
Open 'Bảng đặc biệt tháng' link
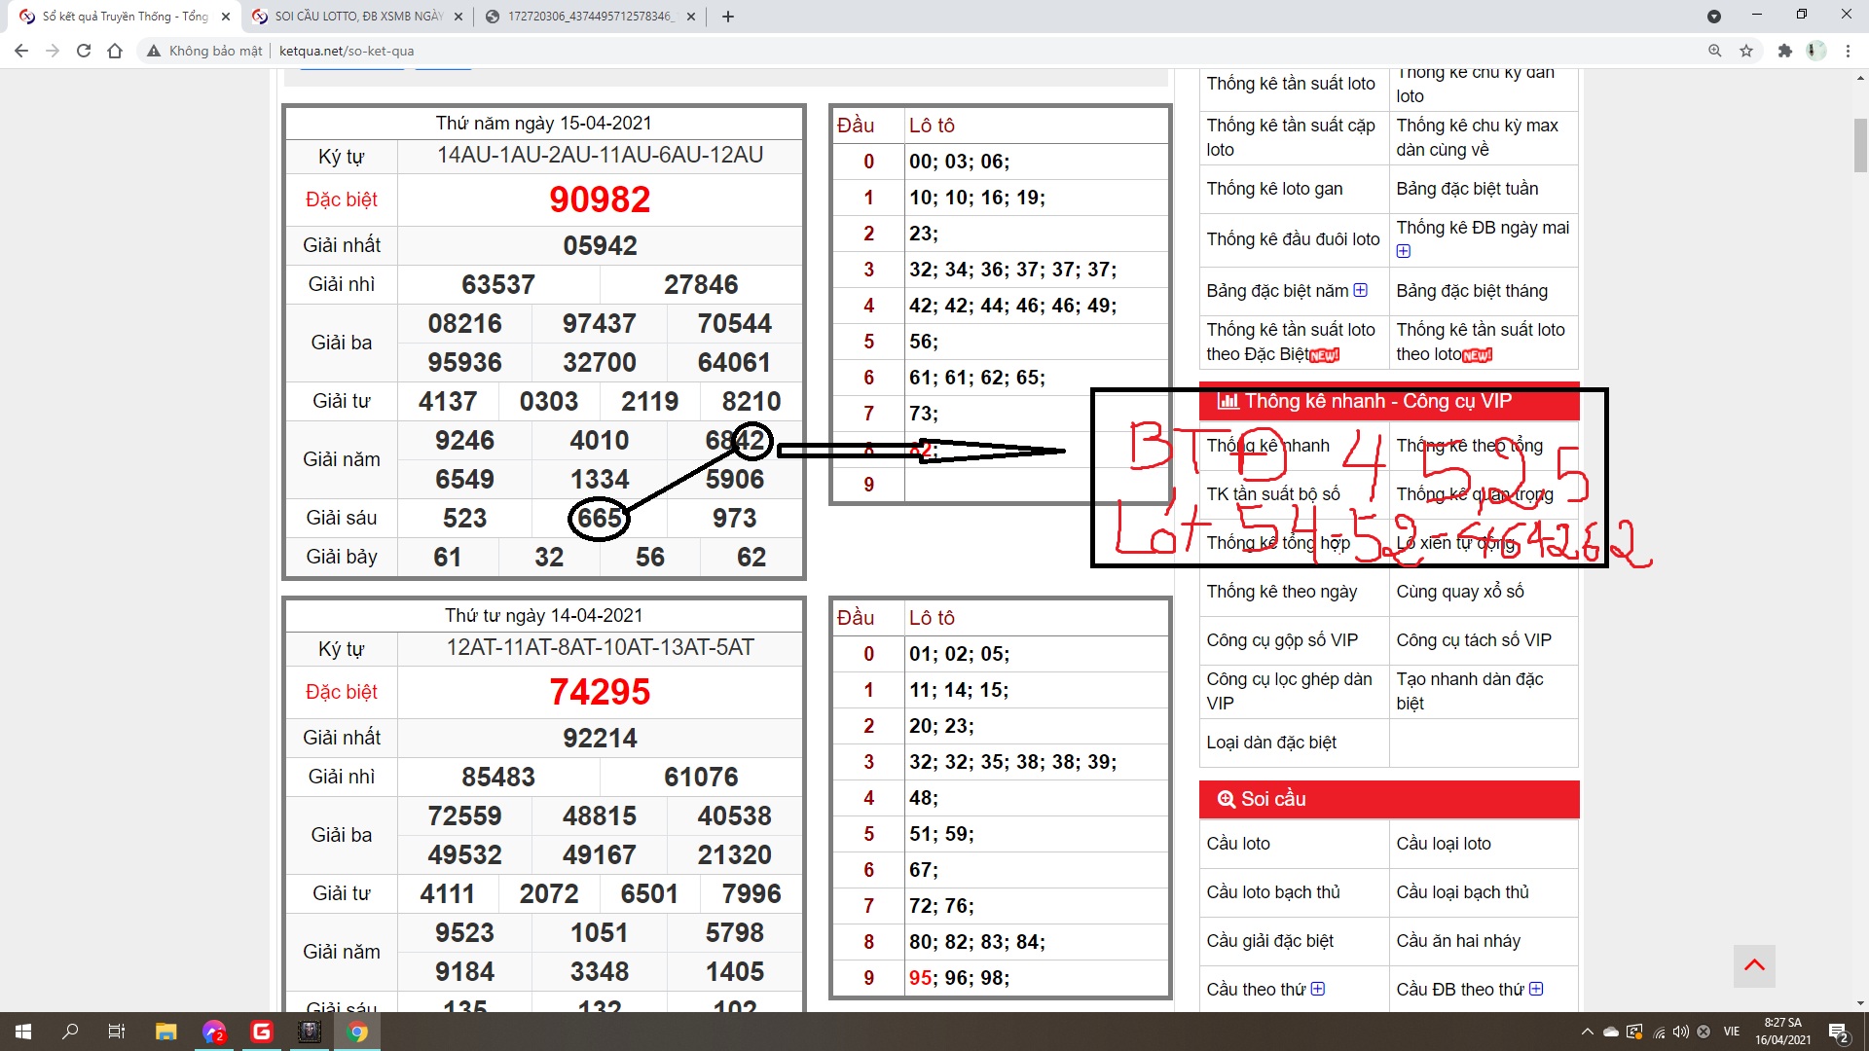pos(1472,291)
